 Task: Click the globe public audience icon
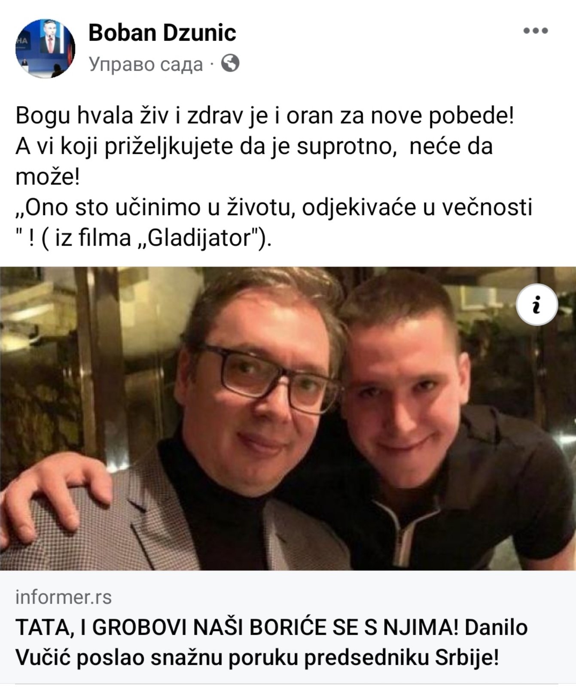pos(230,64)
